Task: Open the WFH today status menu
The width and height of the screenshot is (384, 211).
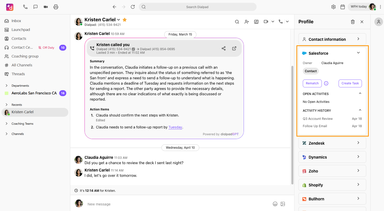Action: [x=362, y=7]
